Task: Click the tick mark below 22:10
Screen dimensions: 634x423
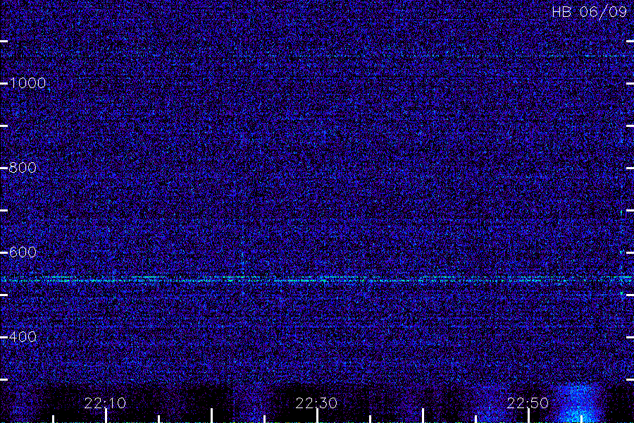Action: click(106, 416)
